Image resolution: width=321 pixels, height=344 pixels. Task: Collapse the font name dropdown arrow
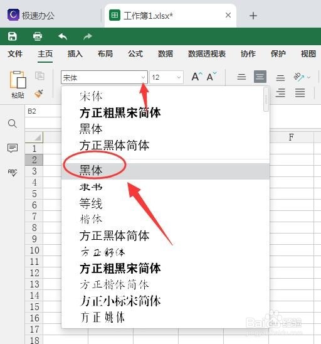click(143, 77)
